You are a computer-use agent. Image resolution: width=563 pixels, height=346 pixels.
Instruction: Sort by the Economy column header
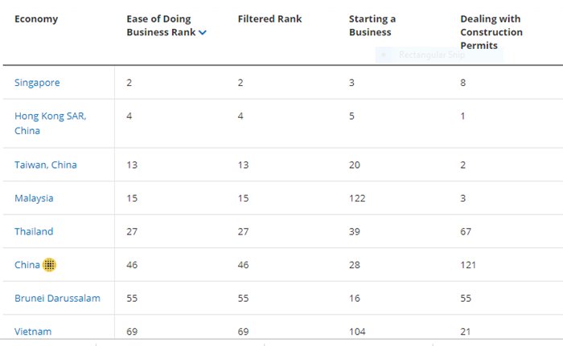pyautogui.click(x=36, y=19)
